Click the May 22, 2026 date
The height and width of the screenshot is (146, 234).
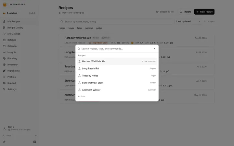click(x=200, y=95)
